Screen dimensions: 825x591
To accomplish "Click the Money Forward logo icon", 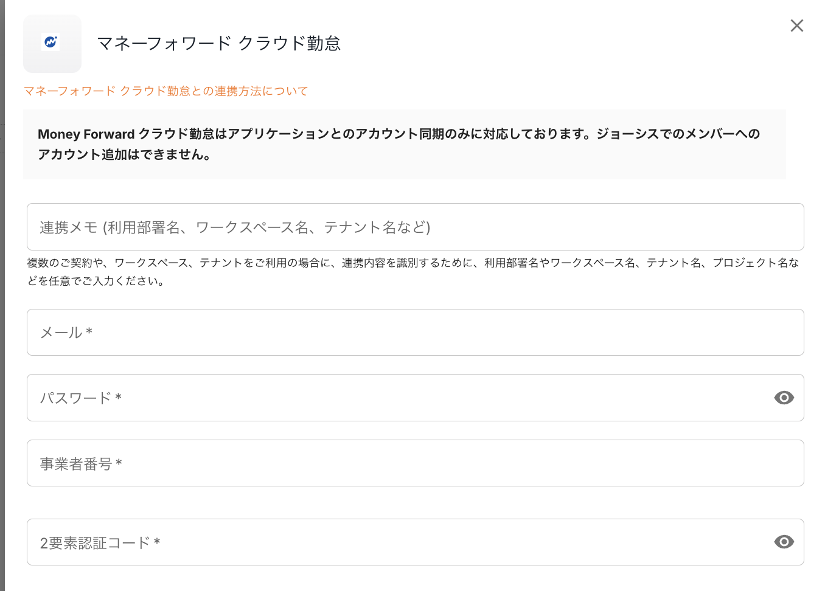I will tap(52, 43).
